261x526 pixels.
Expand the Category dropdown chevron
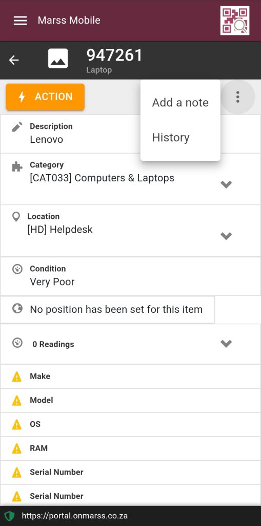pos(226,184)
